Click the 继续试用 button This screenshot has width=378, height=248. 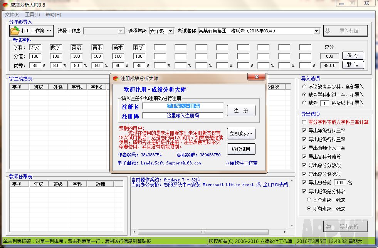coord(241,149)
